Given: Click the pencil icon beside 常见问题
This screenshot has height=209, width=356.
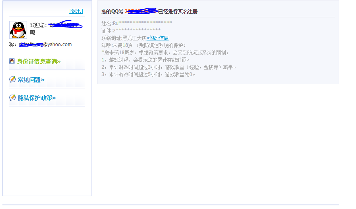Looking at the screenshot, I should [12, 79].
